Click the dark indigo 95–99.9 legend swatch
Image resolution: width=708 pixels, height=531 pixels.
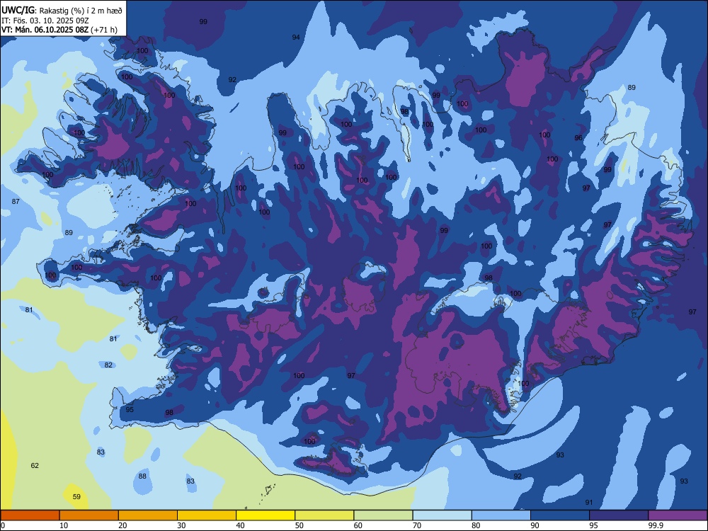[619, 515]
